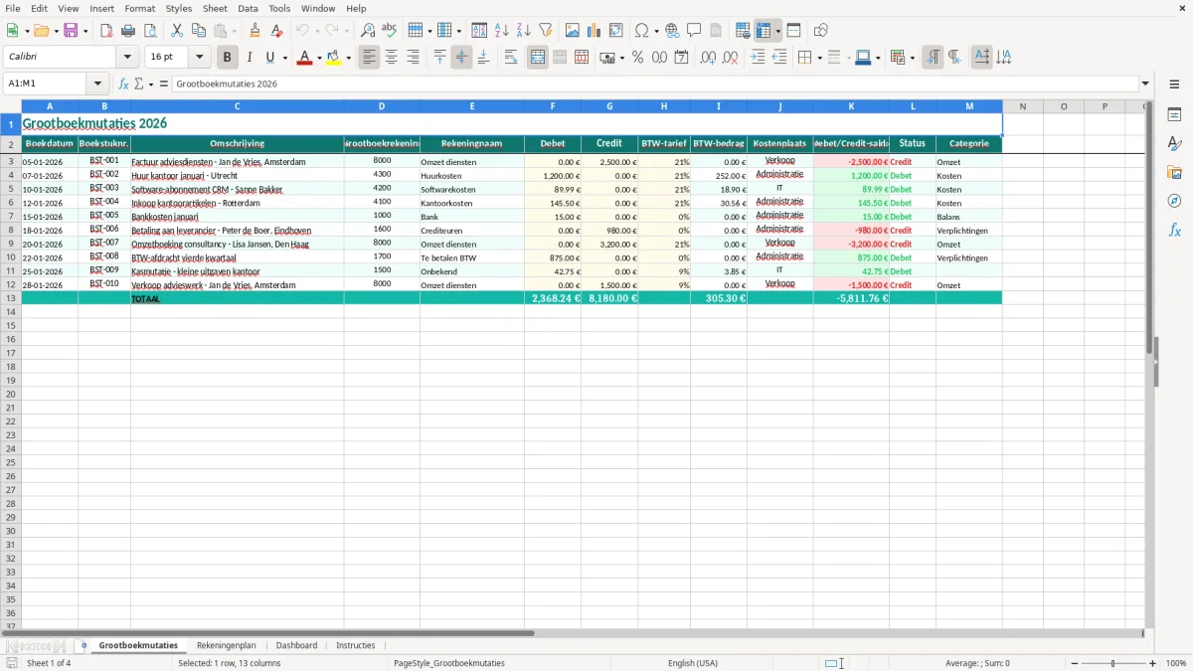Open the Borders dropdown arrow
Screen dimensions: 1193x671
pyautogui.click(x=819, y=58)
